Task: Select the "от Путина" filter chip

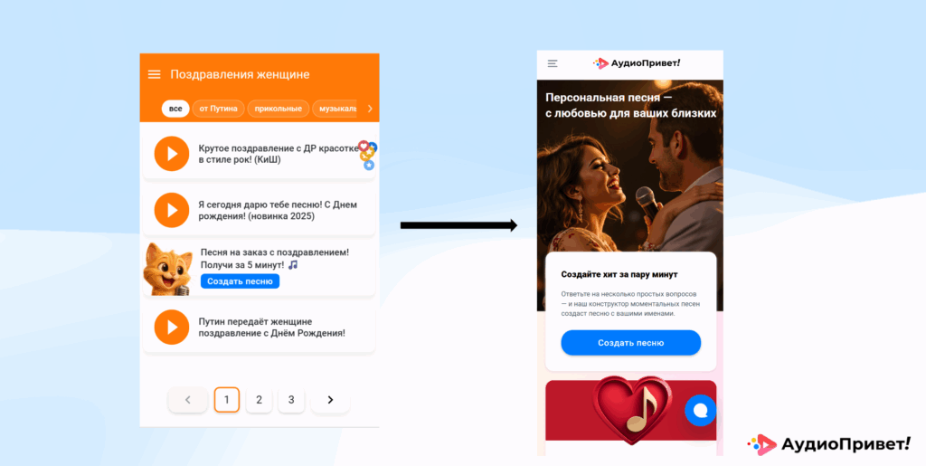Action: pyautogui.click(x=219, y=109)
